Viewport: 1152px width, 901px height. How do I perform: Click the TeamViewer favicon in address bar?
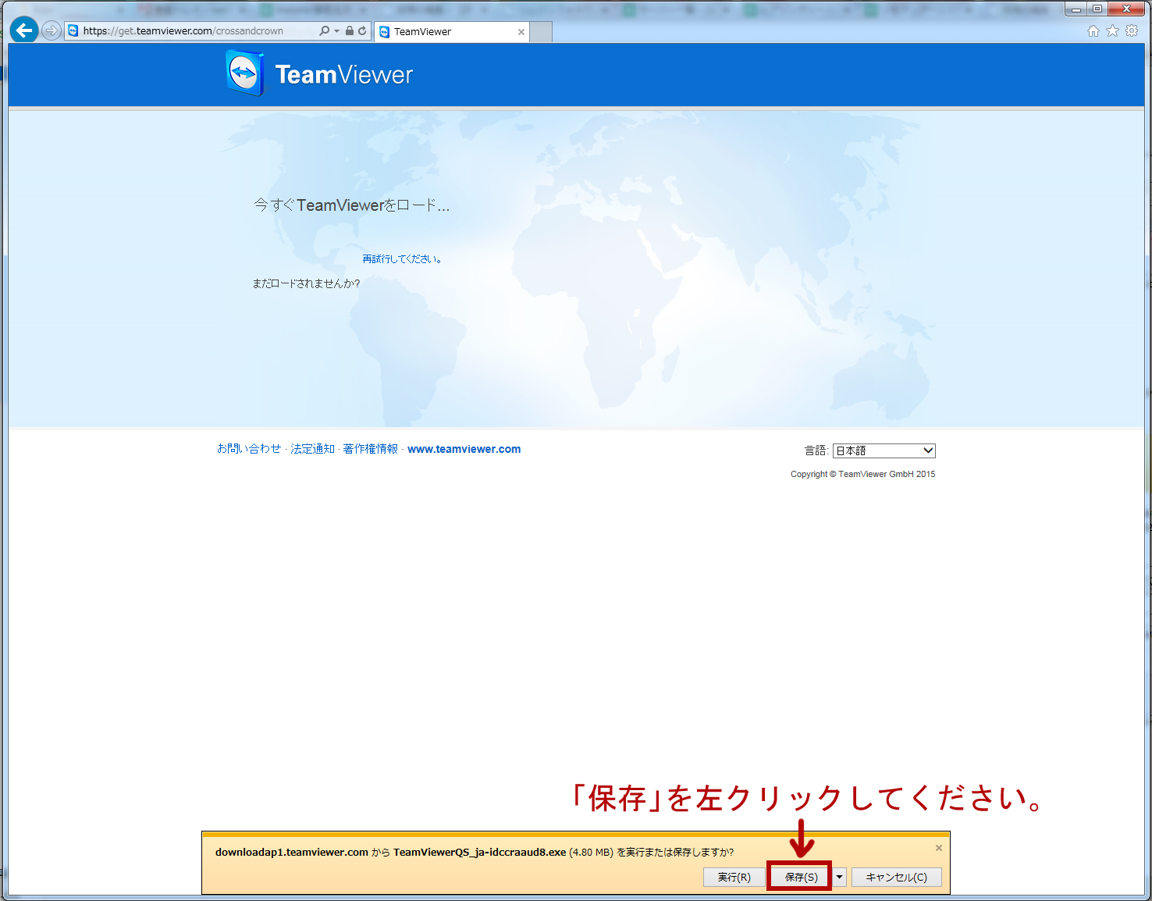click(x=73, y=31)
